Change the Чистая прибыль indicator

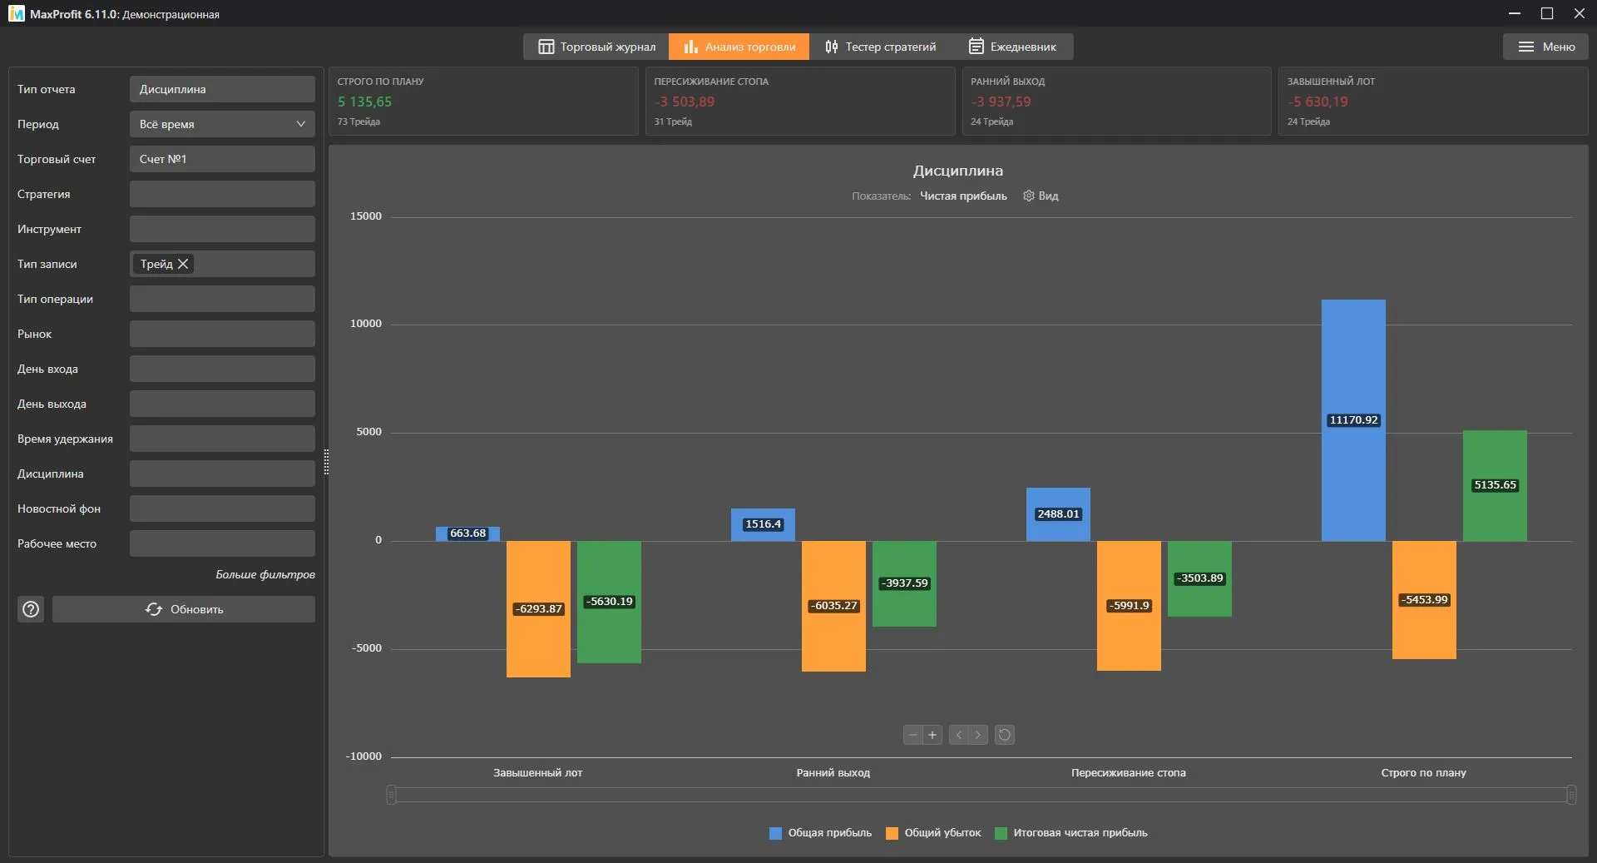[x=963, y=196]
